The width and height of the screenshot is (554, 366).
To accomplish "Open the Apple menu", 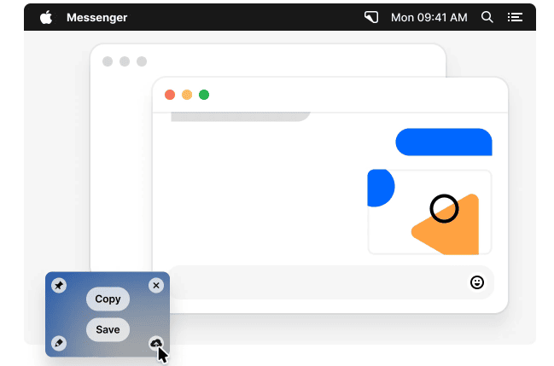I will 46,17.
